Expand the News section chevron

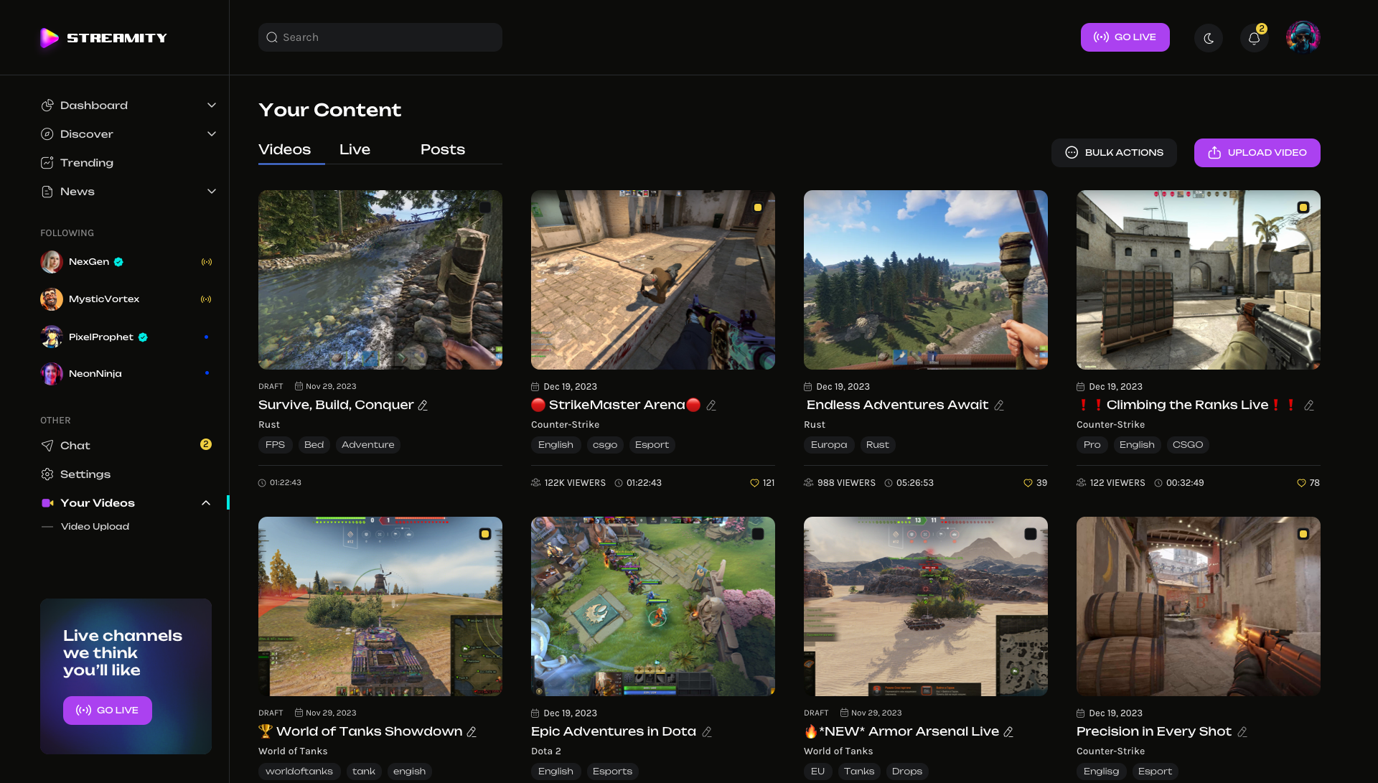(x=212, y=191)
